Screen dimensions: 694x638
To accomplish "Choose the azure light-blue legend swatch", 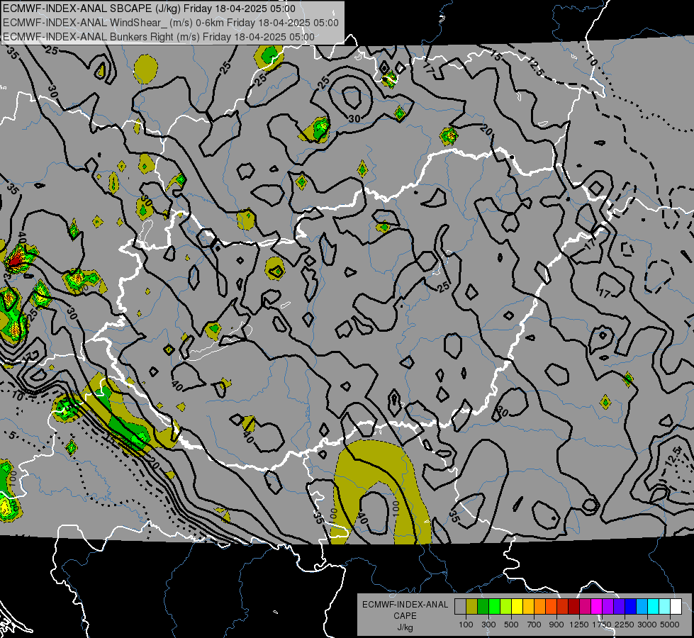I will (x=642, y=607).
